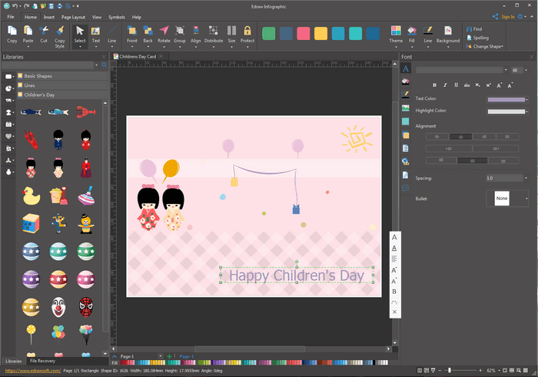The height and width of the screenshot is (377, 538).
Task: Click the Find button
Action: 477,28
